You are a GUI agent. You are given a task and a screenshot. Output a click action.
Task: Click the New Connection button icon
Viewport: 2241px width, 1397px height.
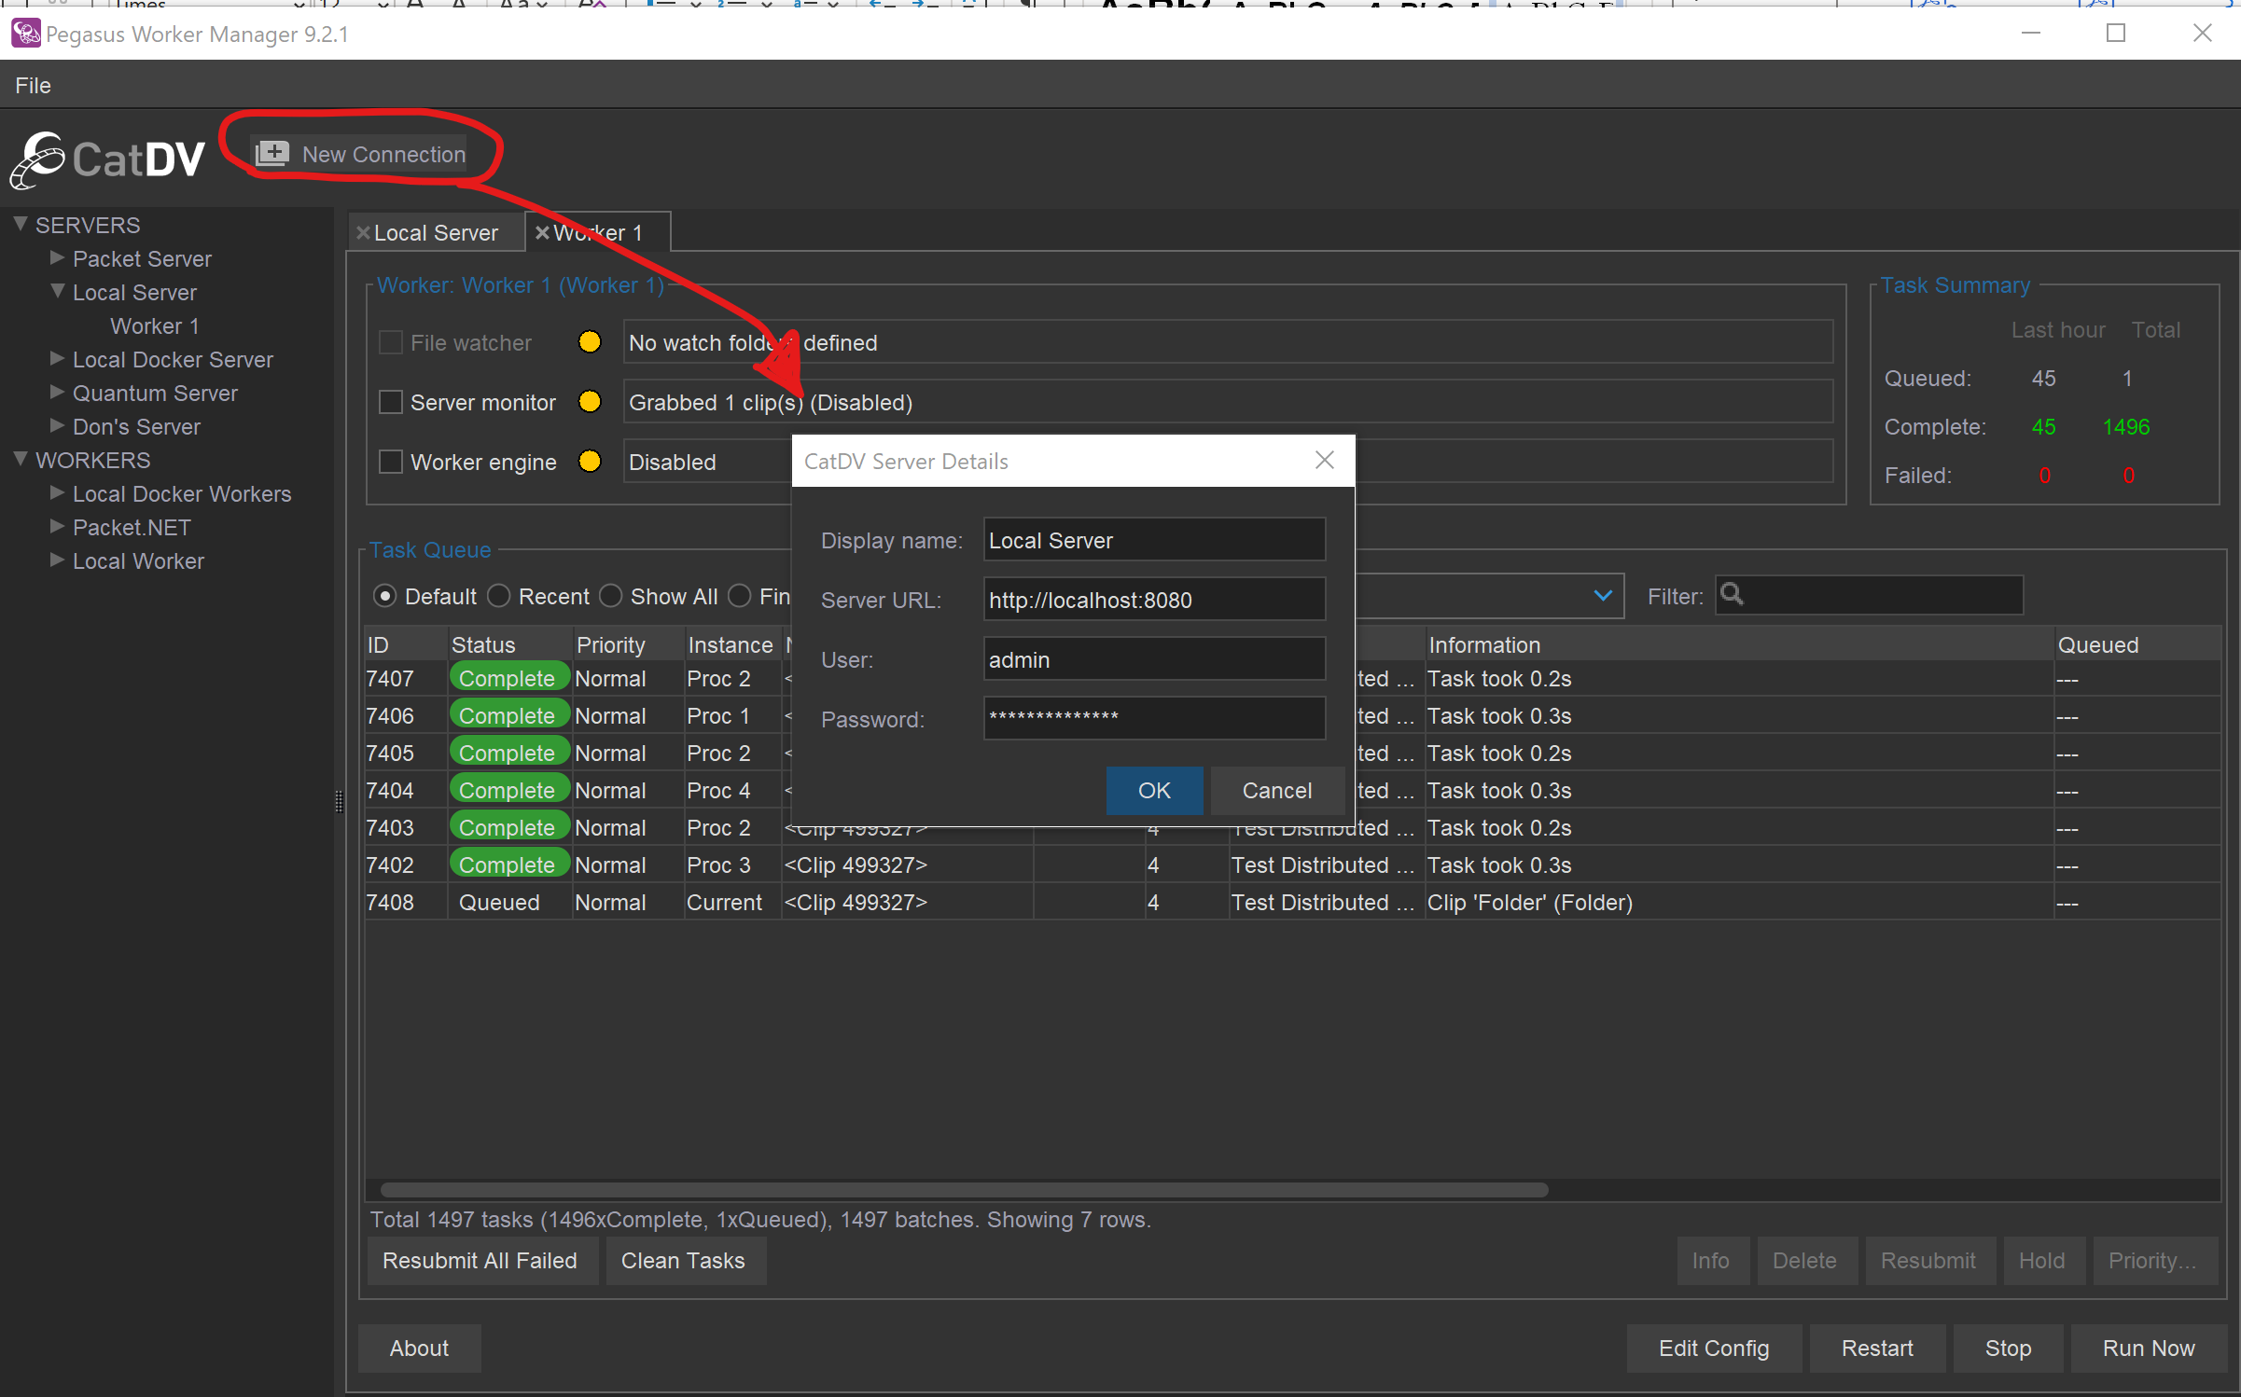[x=272, y=154]
